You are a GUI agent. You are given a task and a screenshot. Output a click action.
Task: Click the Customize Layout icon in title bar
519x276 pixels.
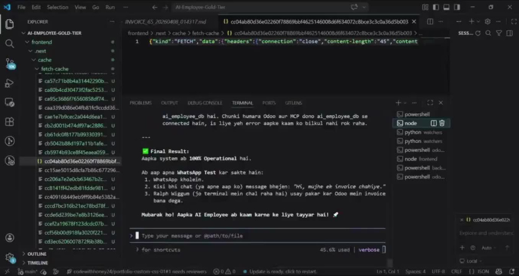click(x=426, y=7)
